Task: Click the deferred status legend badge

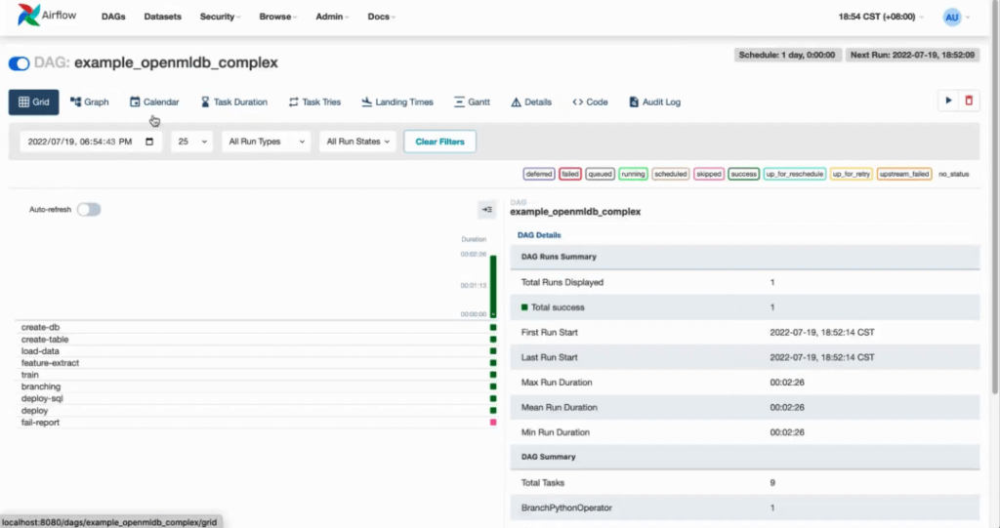Action: (539, 174)
